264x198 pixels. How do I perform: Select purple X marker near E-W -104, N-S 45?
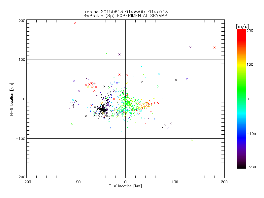pos(74,81)
